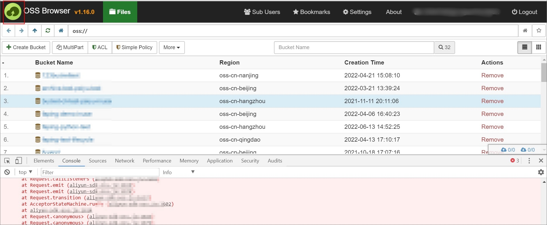Expand the More dropdown

[x=172, y=47]
